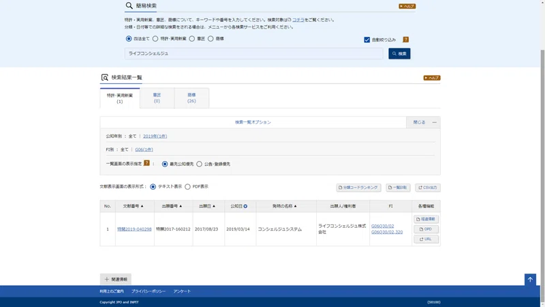The width and height of the screenshot is (545, 307).
Task: Click 特願2017-160212 application number cell
Action: [x=173, y=229]
